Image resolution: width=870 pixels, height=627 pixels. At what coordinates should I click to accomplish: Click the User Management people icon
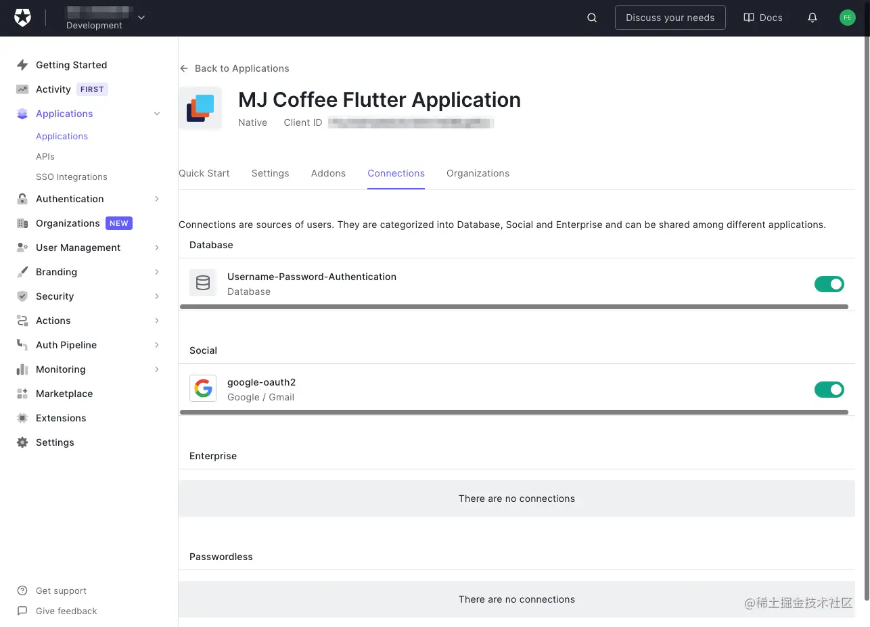coord(22,248)
